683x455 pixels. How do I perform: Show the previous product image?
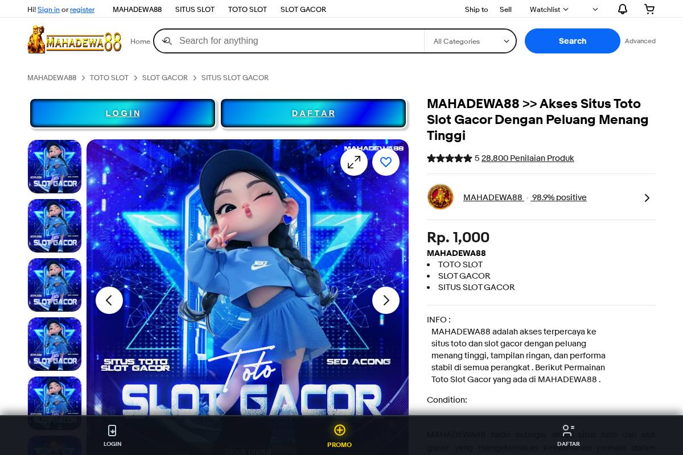pos(109,300)
